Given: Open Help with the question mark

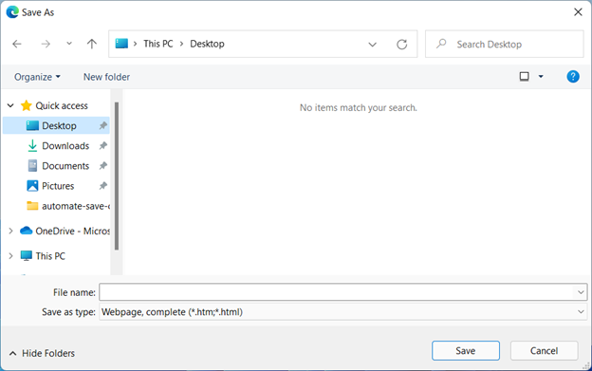Looking at the screenshot, I should click(573, 77).
